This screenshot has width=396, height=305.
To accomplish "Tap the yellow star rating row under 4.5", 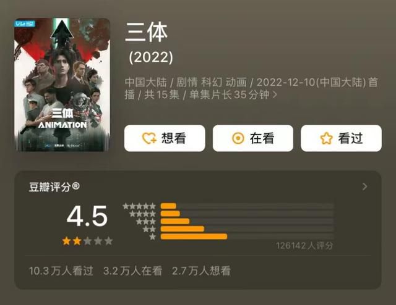I will 87,241.
